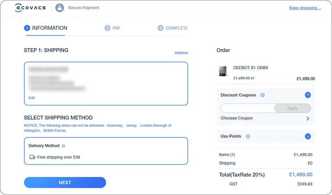Click the help icon next to Delivery Method
The width and height of the screenshot is (332, 195).
[x=63, y=146]
